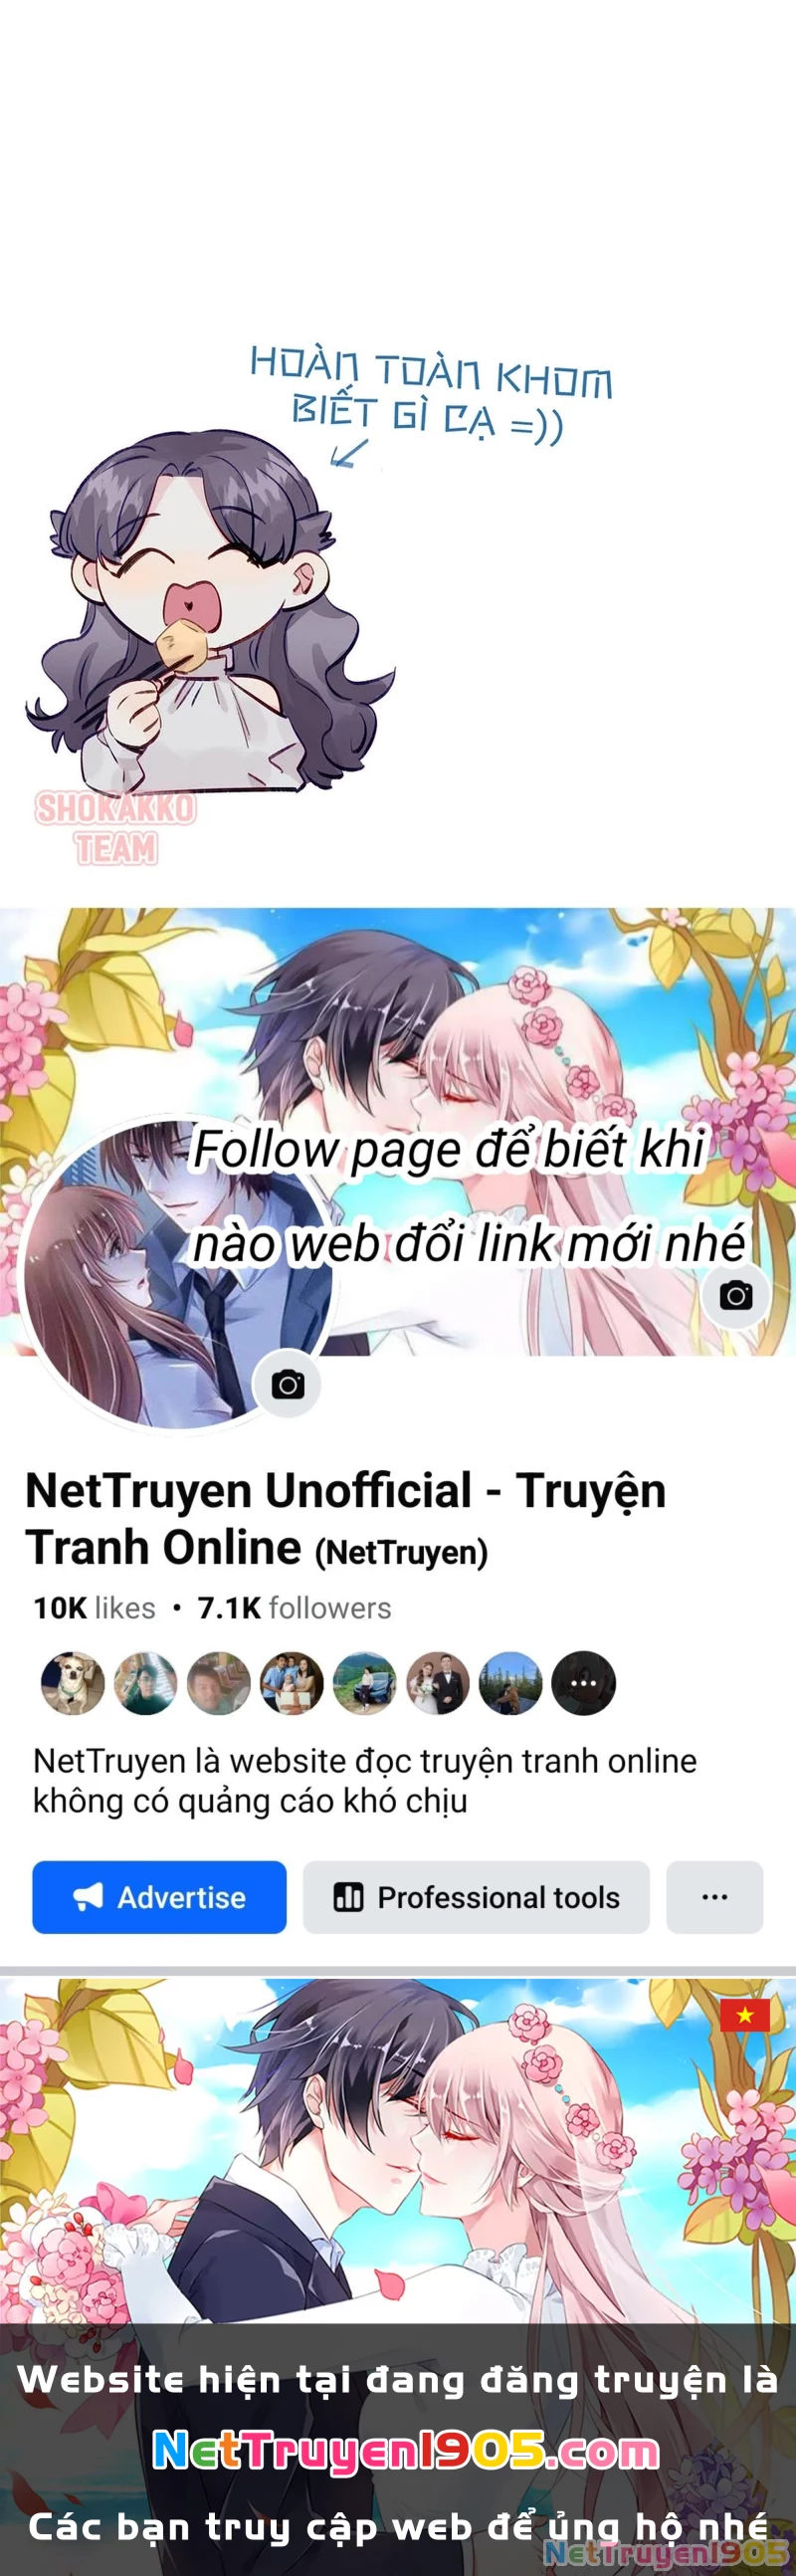
Task: Click the seventh follower avatar with landscape
Action: [x=510, y=1683]
